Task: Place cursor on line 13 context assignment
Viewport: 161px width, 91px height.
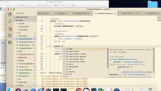Action: pos(70,39)
